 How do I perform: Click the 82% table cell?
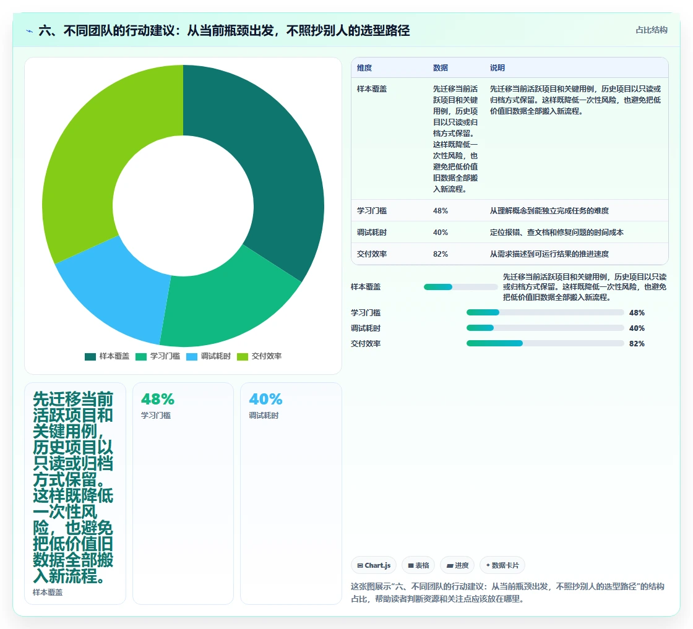point(441,254)
